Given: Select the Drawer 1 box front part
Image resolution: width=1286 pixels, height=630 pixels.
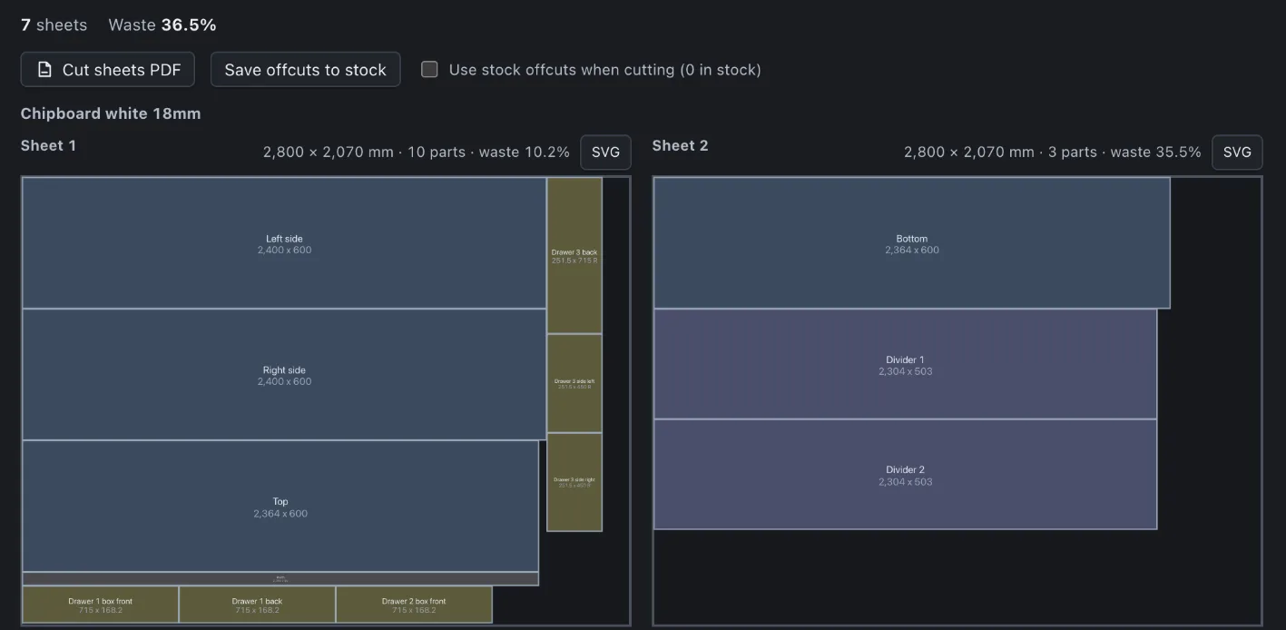Looking at the screenshot, I should pyautogui.click(x=101, y=605).
